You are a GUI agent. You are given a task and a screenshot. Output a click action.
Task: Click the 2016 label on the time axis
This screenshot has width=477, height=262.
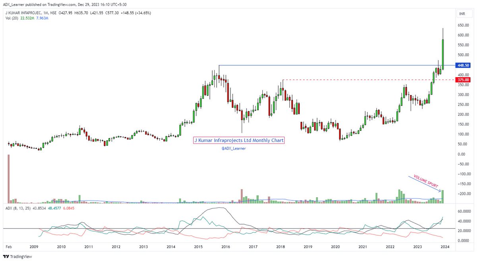[x=226, y=247]
